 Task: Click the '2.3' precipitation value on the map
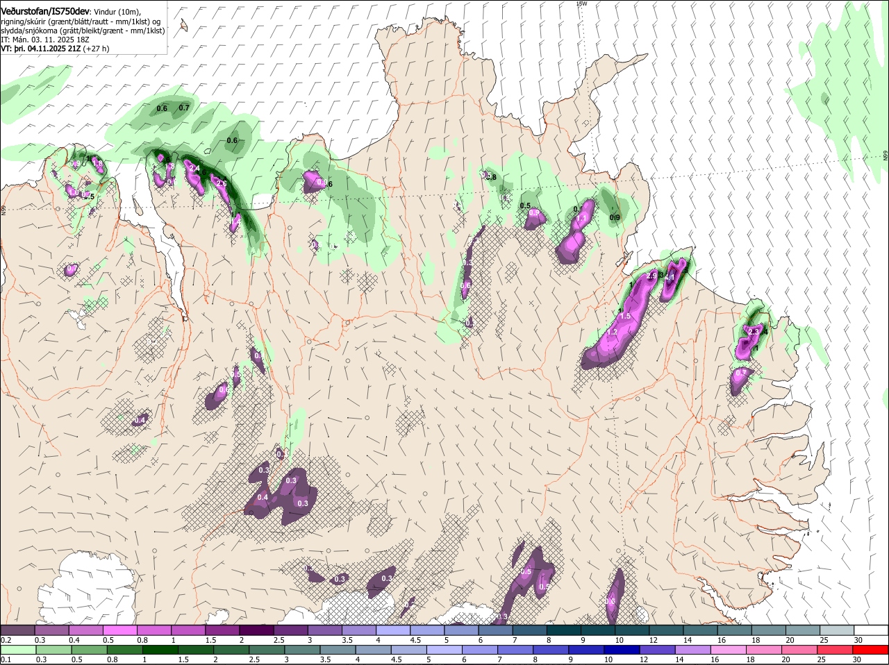[754, 332]
